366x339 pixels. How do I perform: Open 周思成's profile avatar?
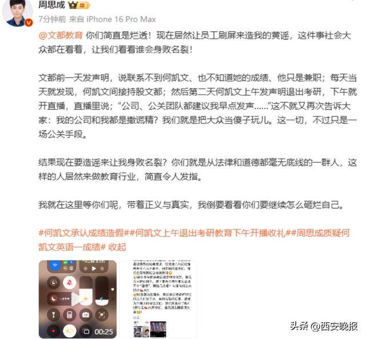[x=17, y=13]
